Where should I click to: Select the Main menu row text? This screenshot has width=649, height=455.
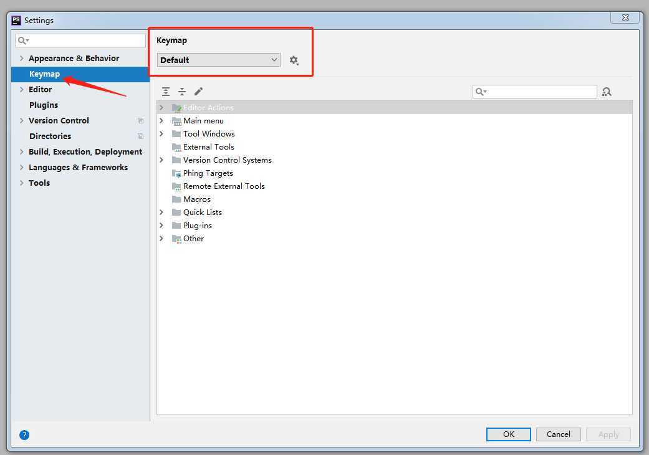click(203, 121)
